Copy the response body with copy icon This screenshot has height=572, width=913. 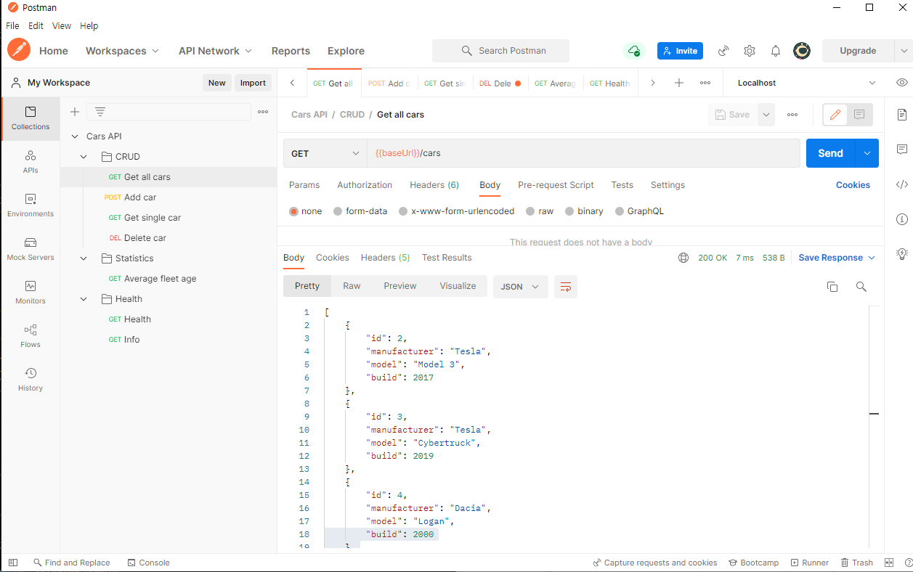(832, 287)
